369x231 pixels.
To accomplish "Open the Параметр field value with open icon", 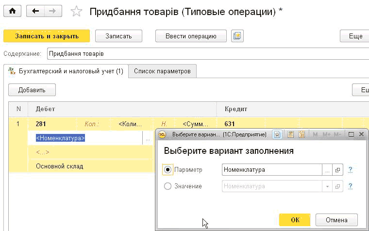I will tap(337, 169).
